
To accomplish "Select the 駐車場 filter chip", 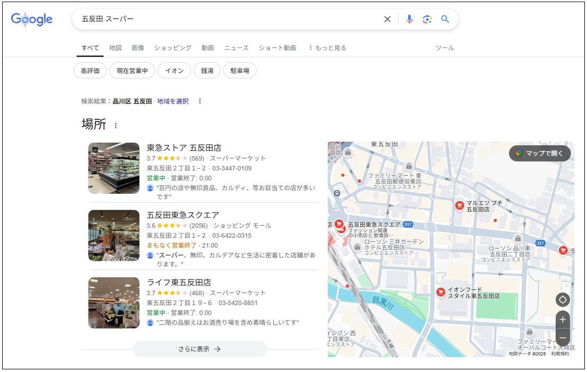I will tap(240, 71).
